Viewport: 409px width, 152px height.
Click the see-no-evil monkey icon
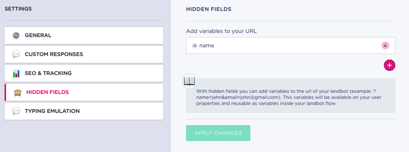[18, 92]
